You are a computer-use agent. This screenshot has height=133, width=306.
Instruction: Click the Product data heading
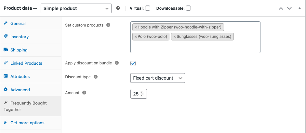pyautogui.click(x=20, y=8)
